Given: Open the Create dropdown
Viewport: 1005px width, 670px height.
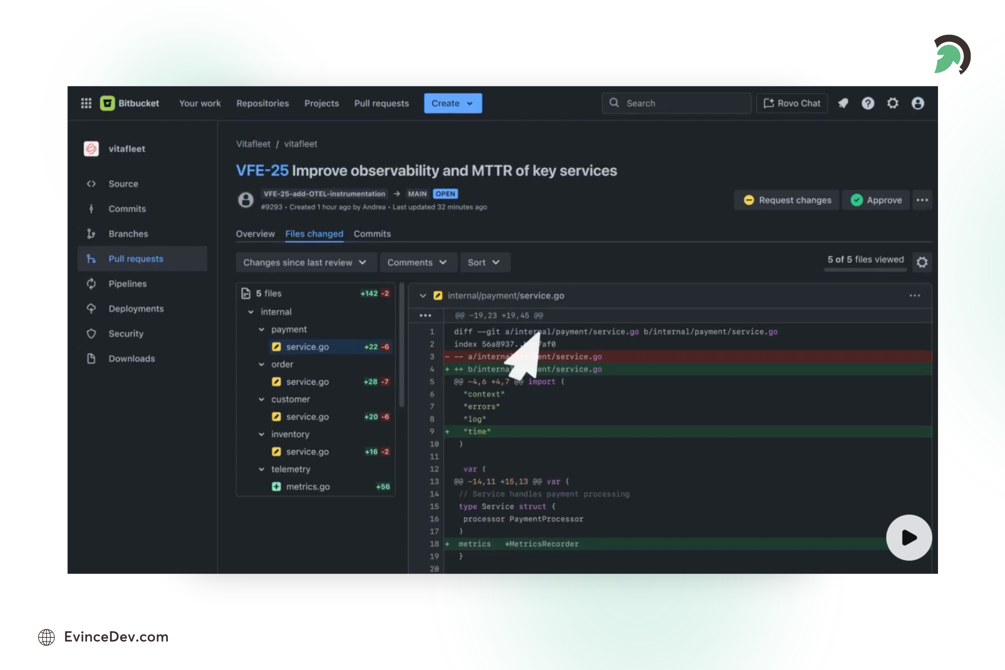Looking at the screenshot, I should click(x=453, y=103).
